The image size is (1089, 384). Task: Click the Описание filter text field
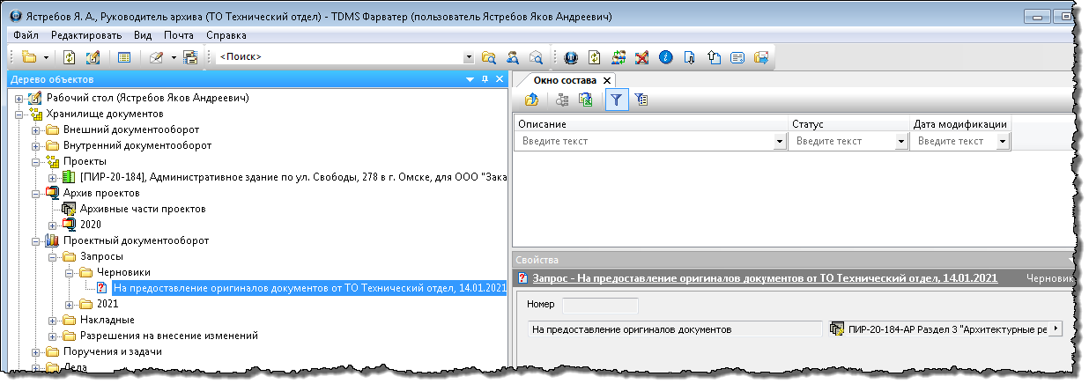tap(645, 141)
